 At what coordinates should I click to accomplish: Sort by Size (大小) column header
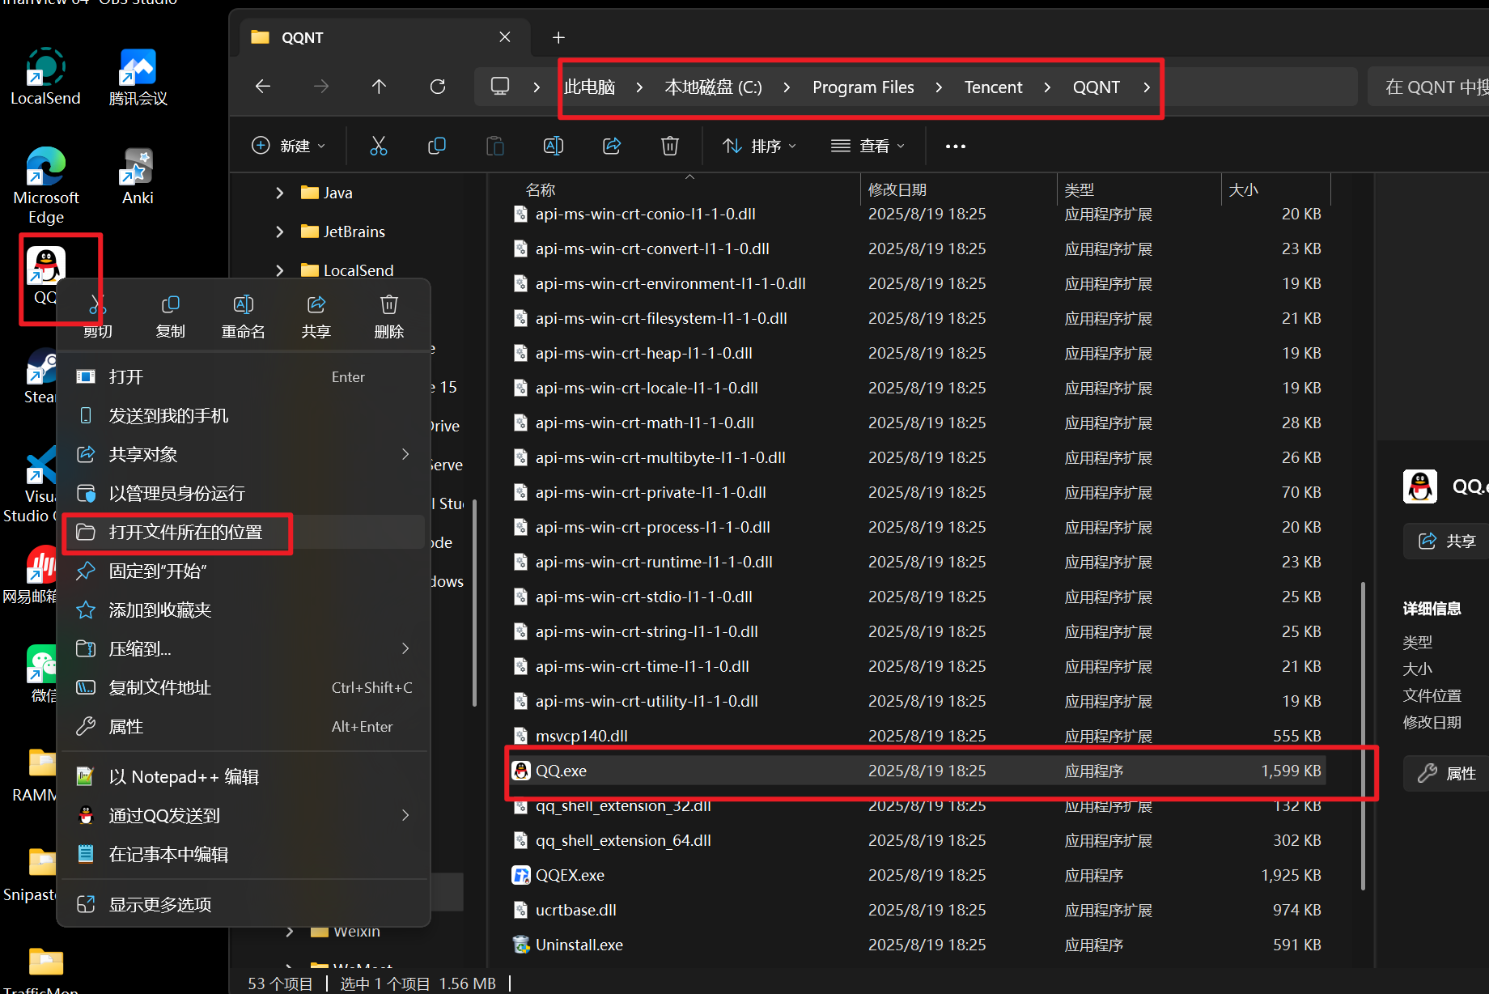[1244, 190]
